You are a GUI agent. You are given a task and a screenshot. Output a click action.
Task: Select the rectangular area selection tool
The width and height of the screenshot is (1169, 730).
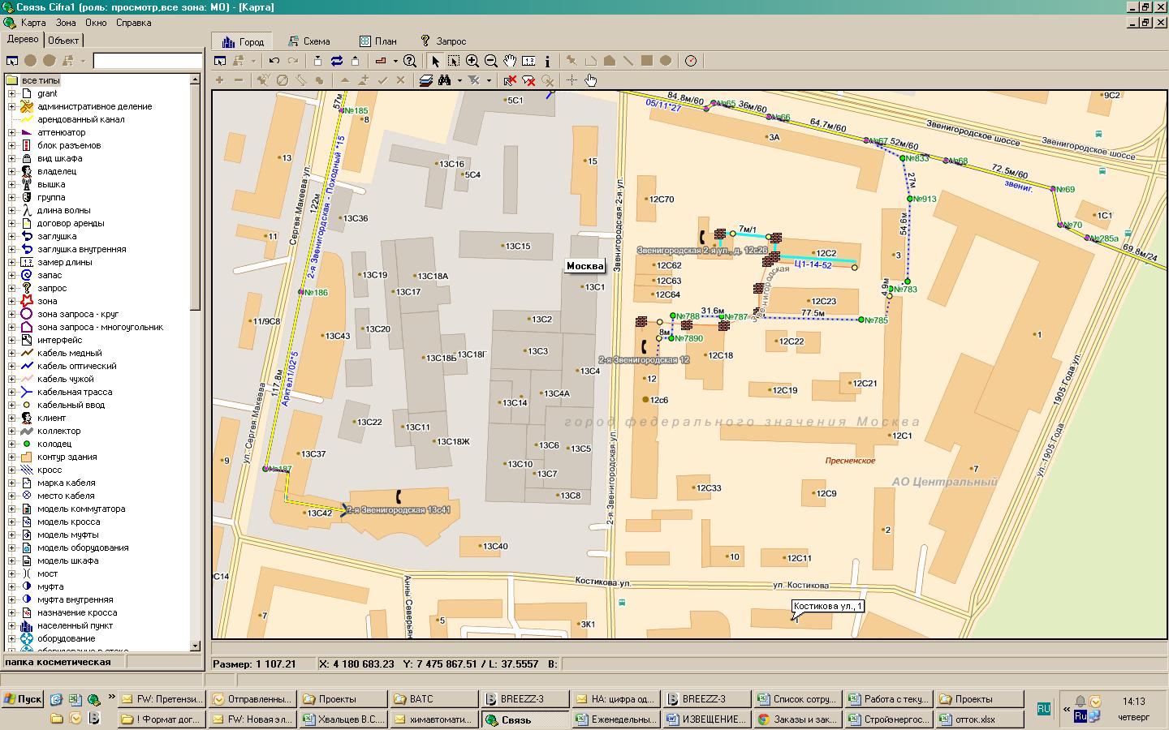454,61
